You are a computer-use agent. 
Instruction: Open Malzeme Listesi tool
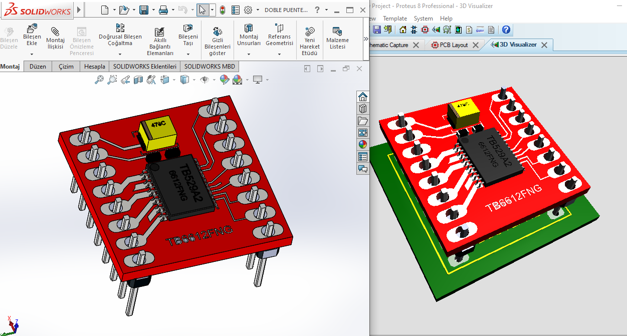[337, 38]
